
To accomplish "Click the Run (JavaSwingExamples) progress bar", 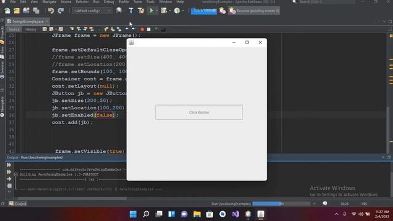I will click(x=281, y=204).
